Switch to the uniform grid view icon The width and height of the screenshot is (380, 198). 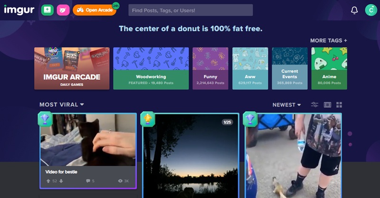pos(339,104)
